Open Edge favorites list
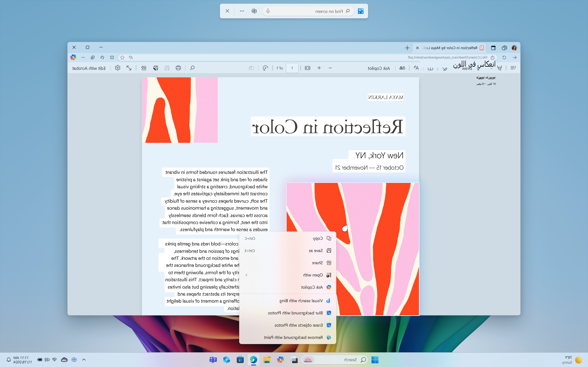 pos(102,57)
